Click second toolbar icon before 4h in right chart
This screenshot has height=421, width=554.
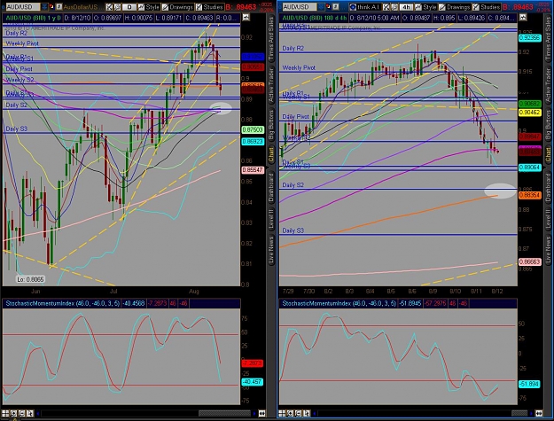[x=394, y=7]
